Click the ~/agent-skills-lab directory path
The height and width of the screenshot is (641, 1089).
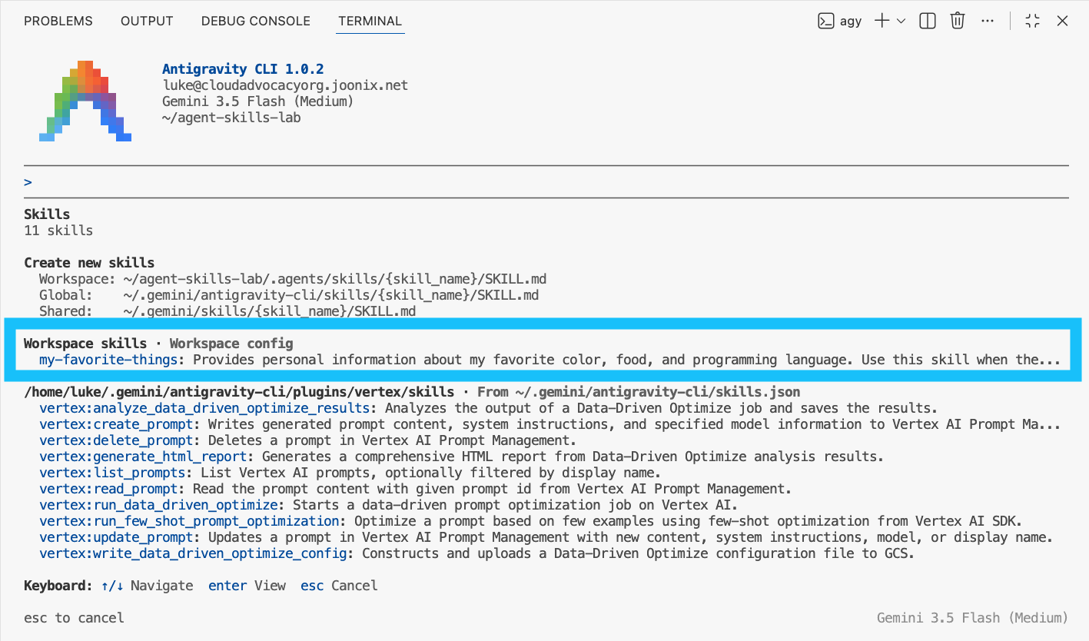tap(231, 118)
